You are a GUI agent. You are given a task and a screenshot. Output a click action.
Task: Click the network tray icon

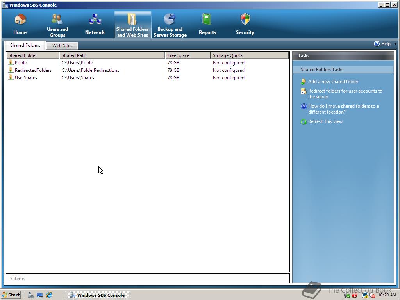[x=365, y=295]
